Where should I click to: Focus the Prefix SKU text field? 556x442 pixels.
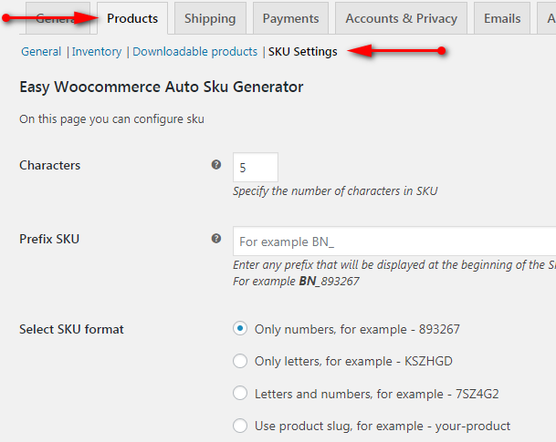click(x=394, y=242)
